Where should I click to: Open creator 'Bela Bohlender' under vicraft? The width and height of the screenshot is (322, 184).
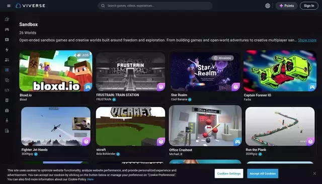(106, 154)
